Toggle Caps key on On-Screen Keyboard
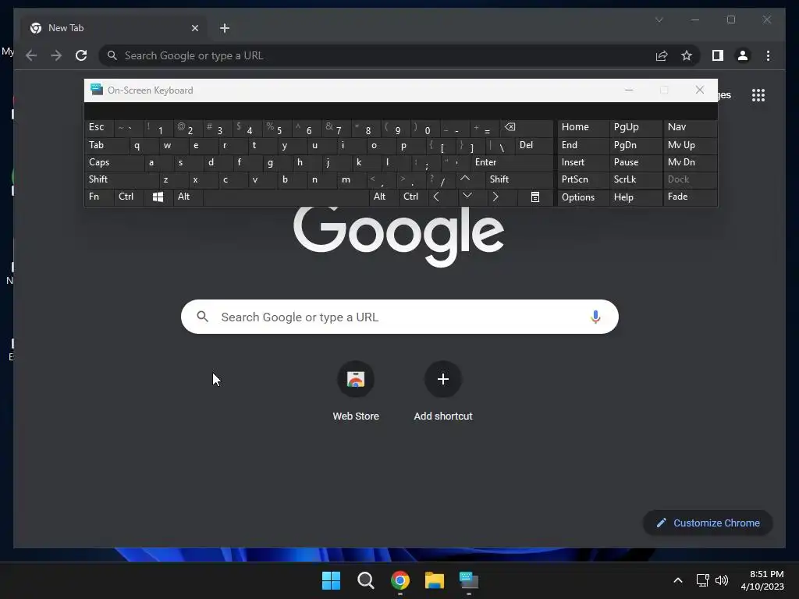The image size is (799, 599). pyautogui.click(x=114, y=162)
